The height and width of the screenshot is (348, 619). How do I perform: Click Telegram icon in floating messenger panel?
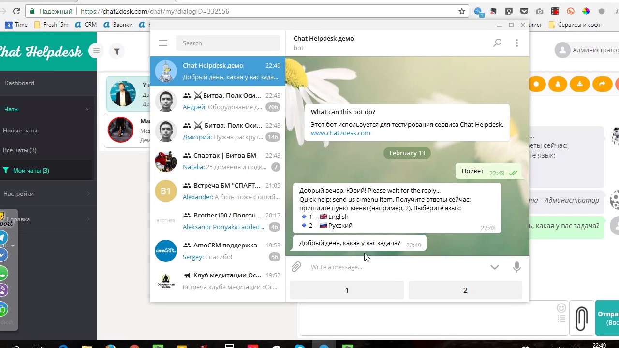click(x=3, y=237)
